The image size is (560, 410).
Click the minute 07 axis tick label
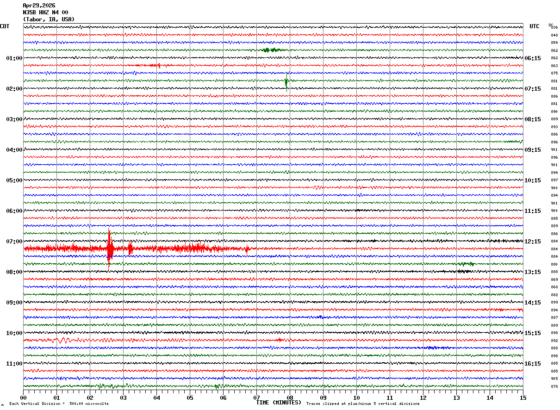[256, 398]
